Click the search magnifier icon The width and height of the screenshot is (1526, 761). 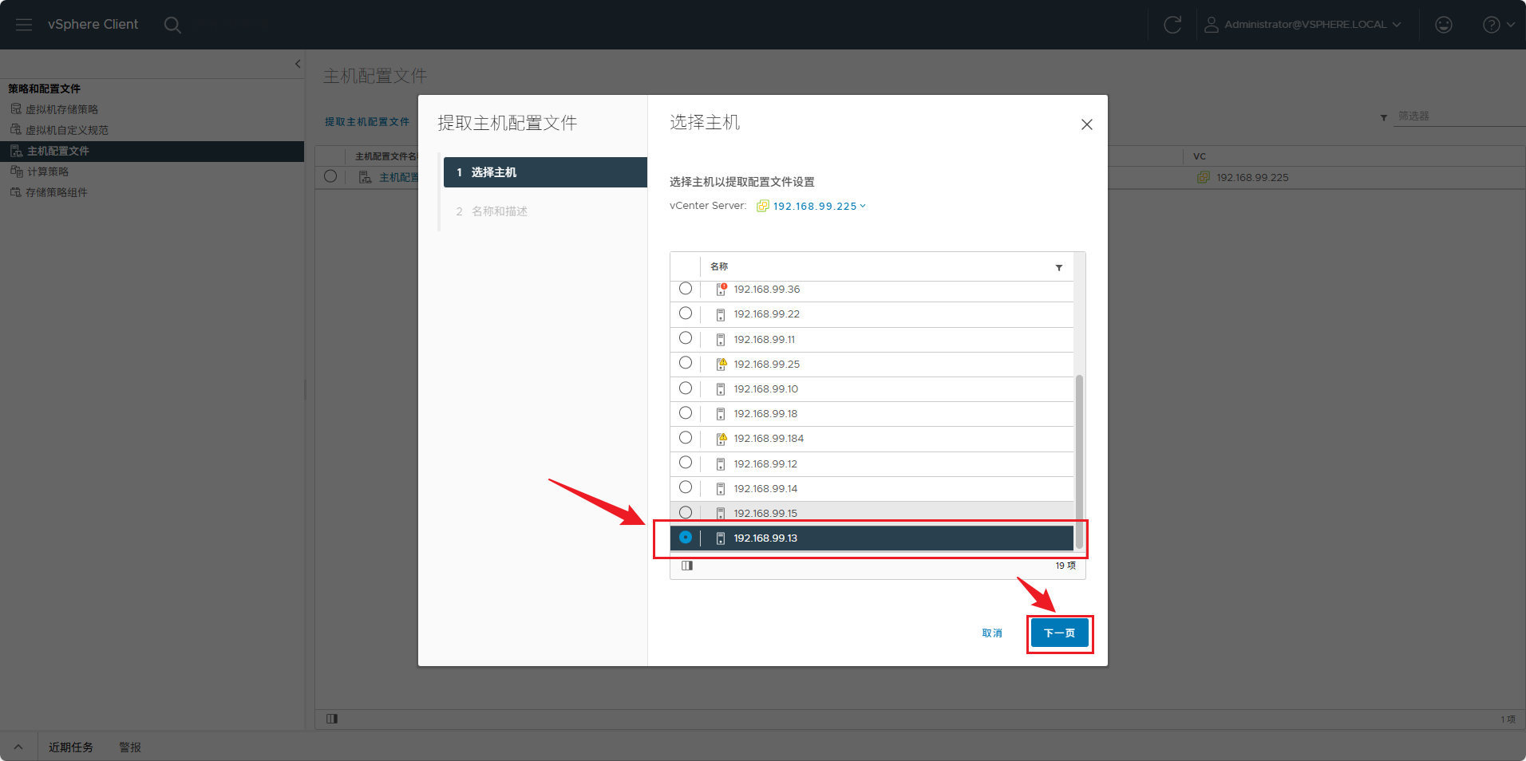coord(172,25)
